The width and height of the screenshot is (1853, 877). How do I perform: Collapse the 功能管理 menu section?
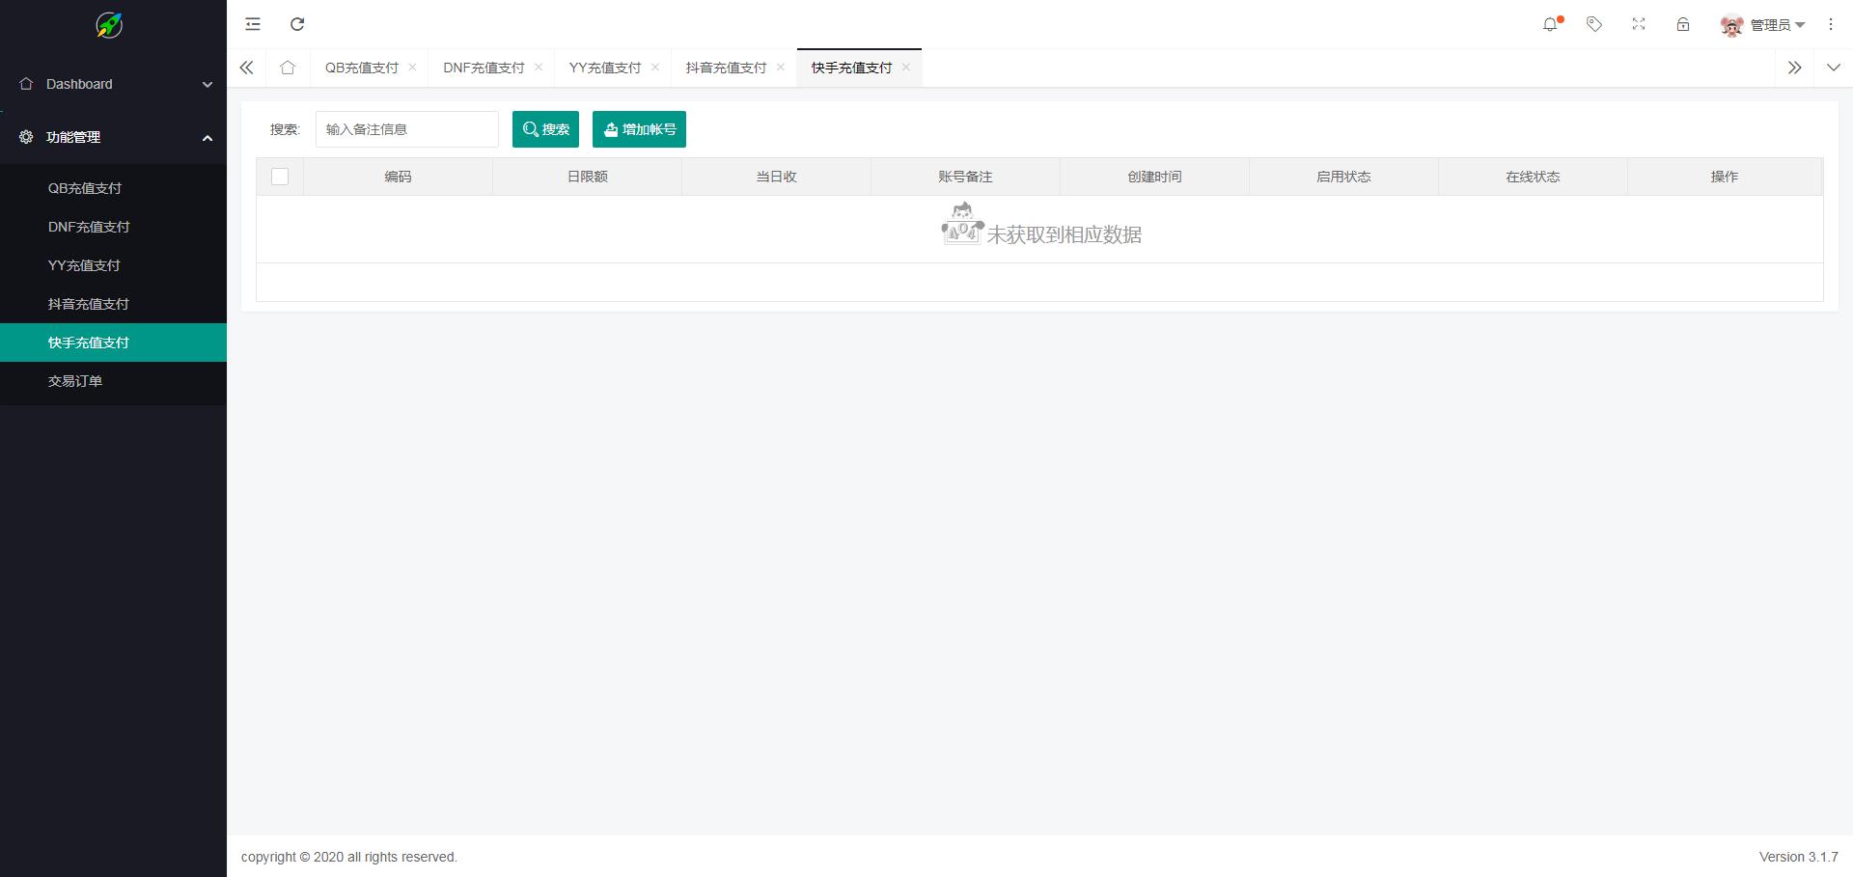[207, 138]
